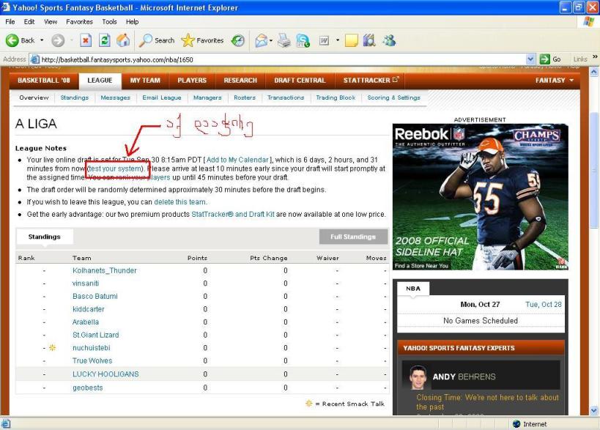This screenshot has height=430, width=600.
Task: Click vertical scrollbar down arrow
Action: [x=594, y=411]
